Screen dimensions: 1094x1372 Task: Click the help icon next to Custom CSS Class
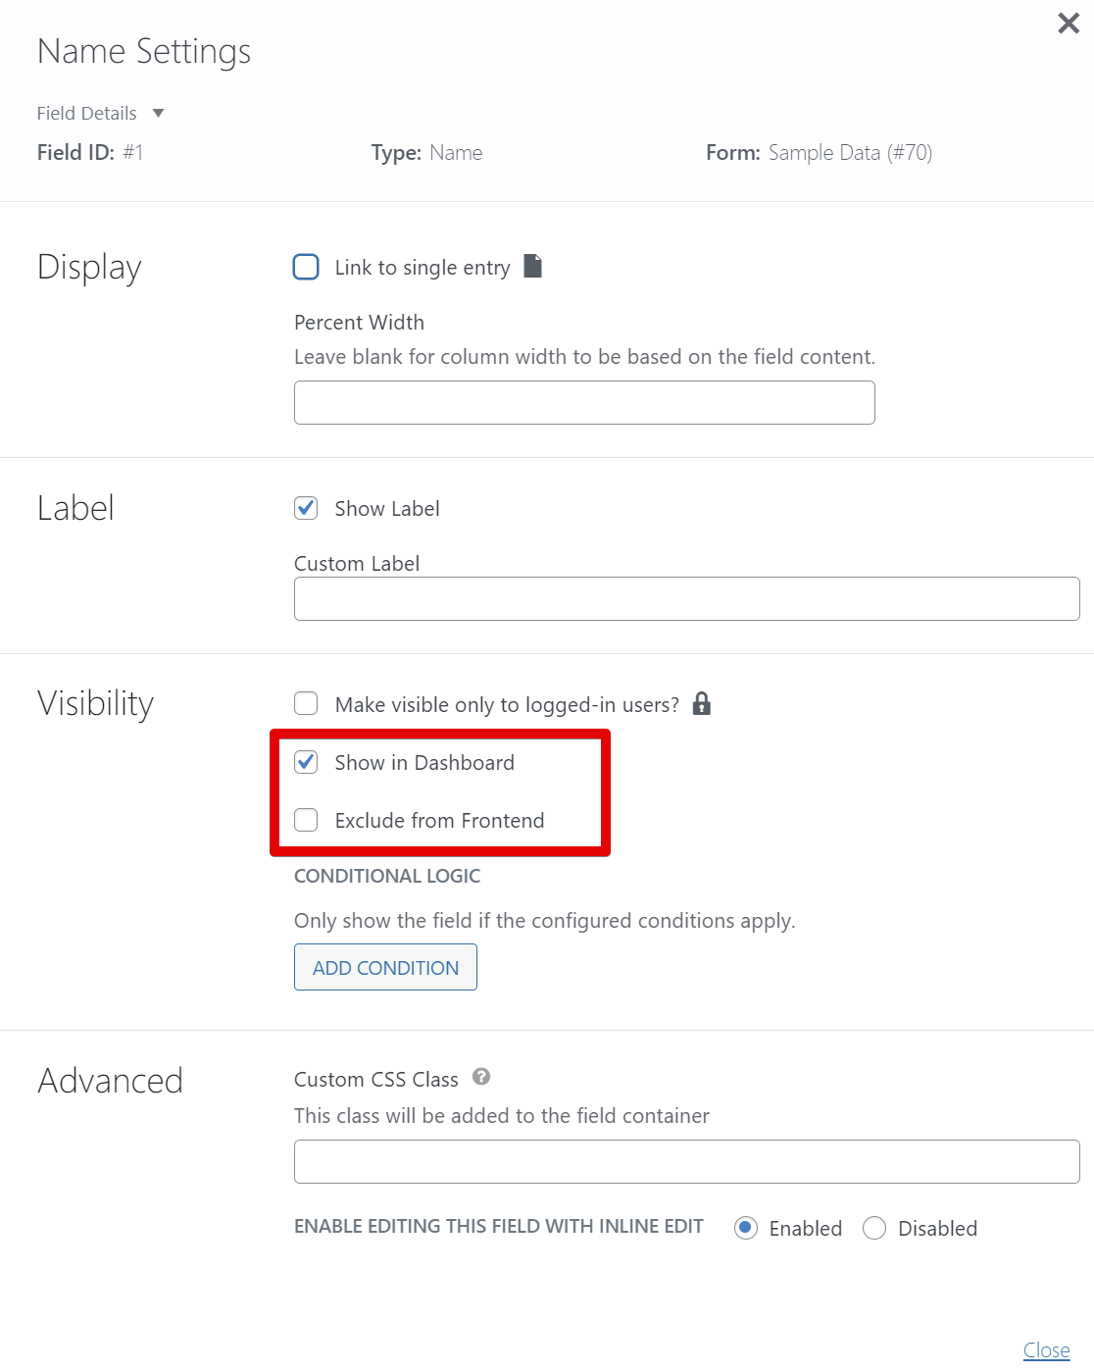pos(481,1077)
